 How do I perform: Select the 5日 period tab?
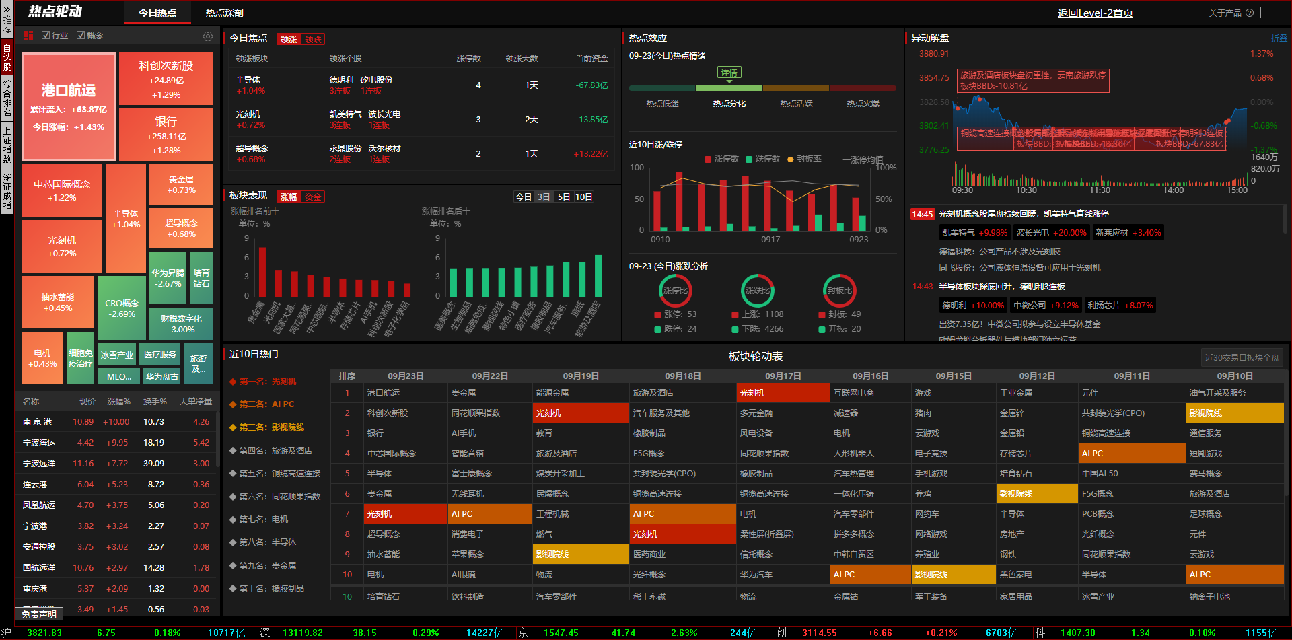pyautogui.click(x=563, y=197)
